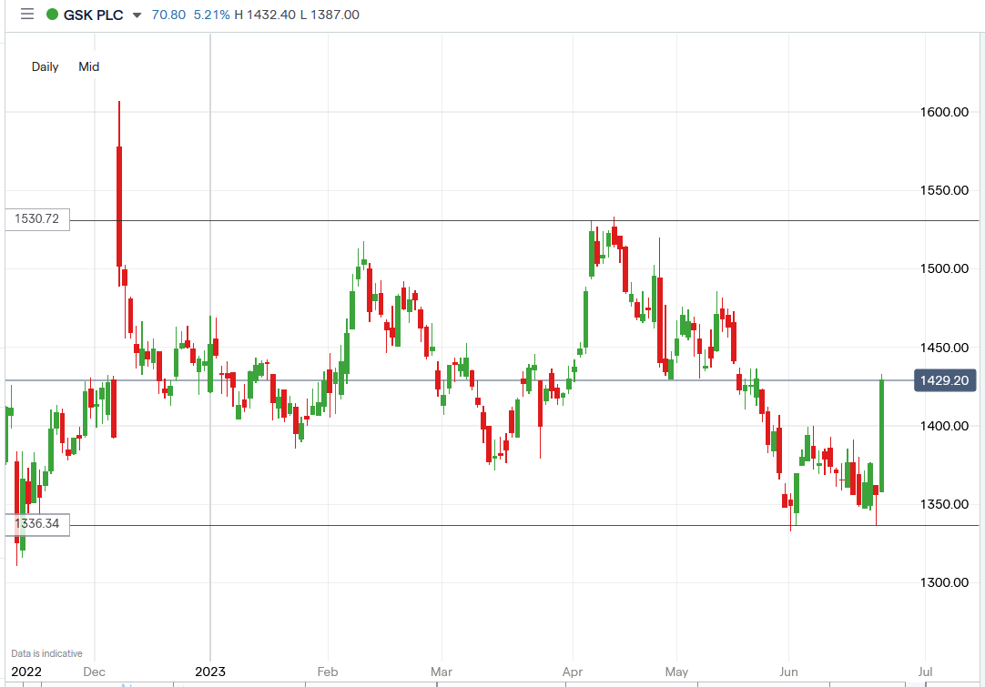Select the 1336.34 support line label
Viewport: 985px width, 687px height.
coord(37,524)
